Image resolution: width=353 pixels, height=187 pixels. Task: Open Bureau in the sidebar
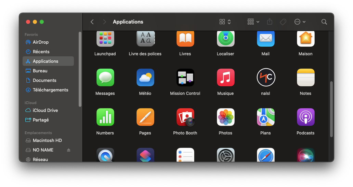[x=48, y=71]
